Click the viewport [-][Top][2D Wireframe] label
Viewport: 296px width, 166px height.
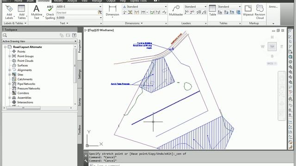(99, 30)
